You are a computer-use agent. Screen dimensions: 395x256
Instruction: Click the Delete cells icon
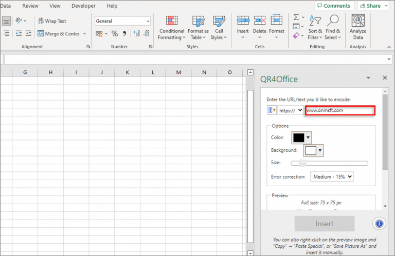(x=260, y=21)
